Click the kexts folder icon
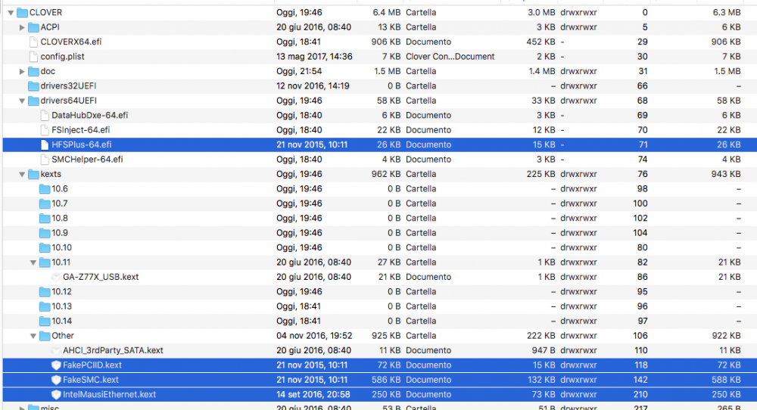Screen dimensions: 757x410 (x=33, y=174)
